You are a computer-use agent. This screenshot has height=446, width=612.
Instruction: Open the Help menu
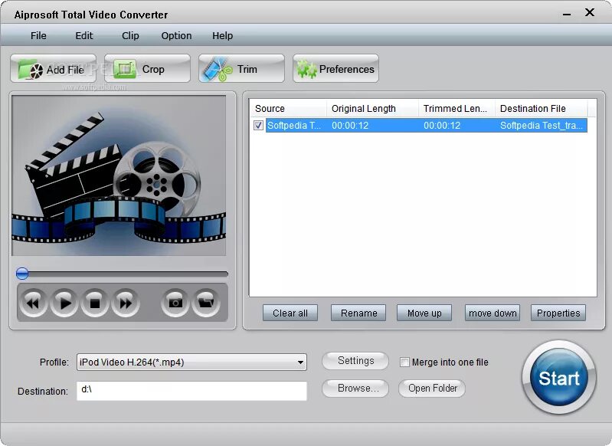point(222,35)
